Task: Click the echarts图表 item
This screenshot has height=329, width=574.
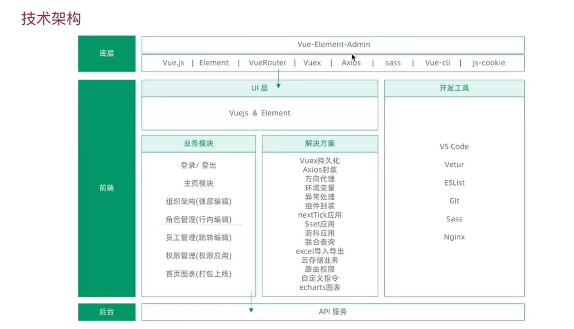Action: click(x=320, y=287)
